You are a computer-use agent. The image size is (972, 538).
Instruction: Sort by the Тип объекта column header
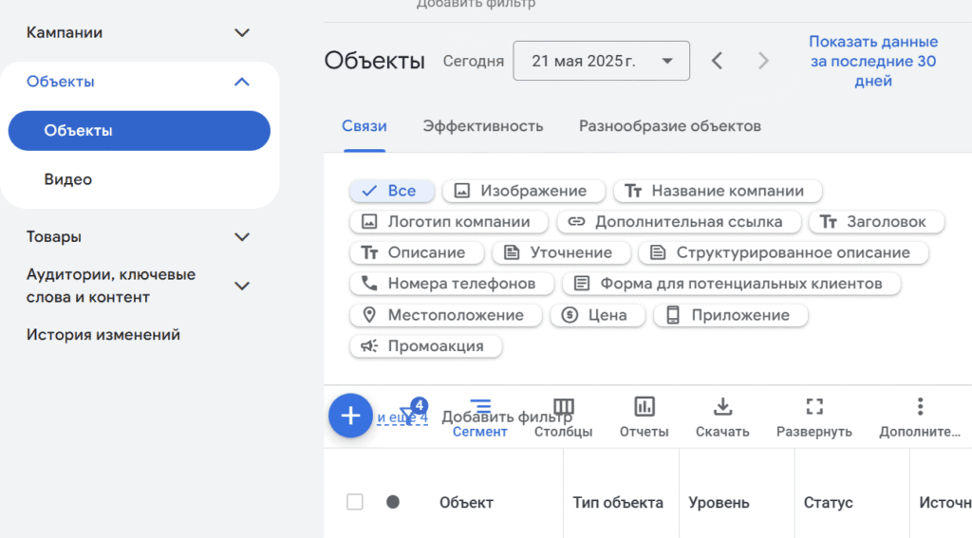point(618,503)
